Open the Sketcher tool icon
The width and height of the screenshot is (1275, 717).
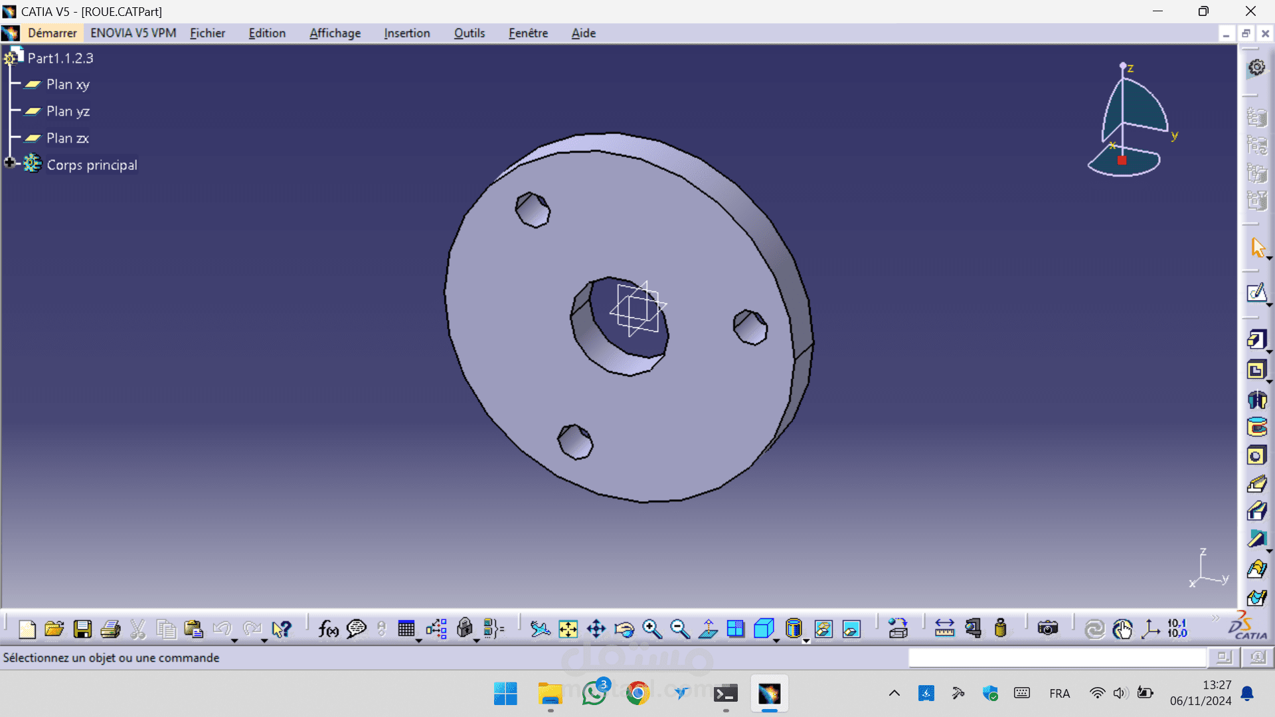[1256, 293]
